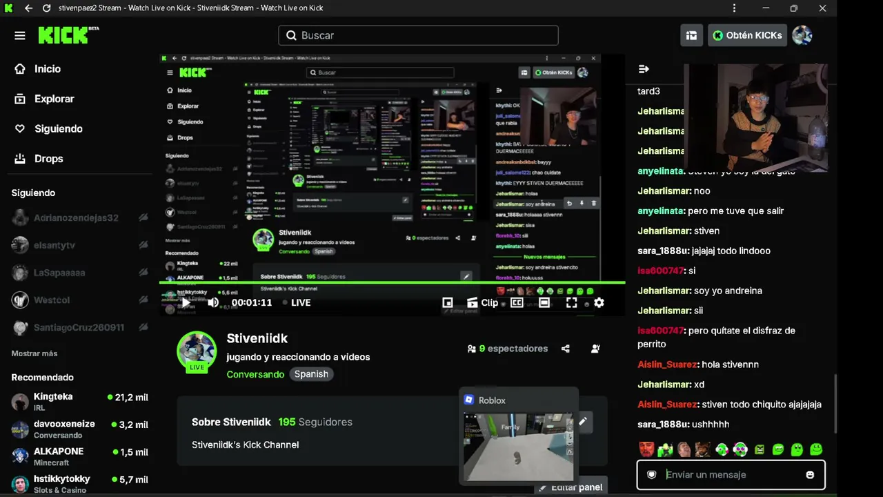Focus the Buscar search field
This screenshot has width=883, height=497.
[x=418, y=35]
